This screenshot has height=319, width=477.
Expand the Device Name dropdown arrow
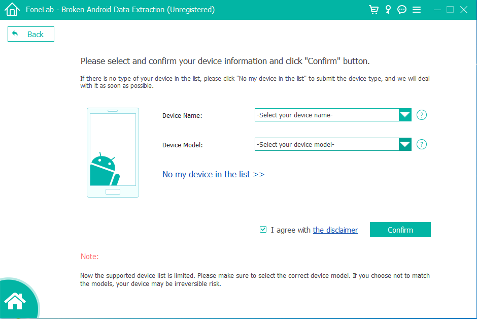[x=405, y=115]
